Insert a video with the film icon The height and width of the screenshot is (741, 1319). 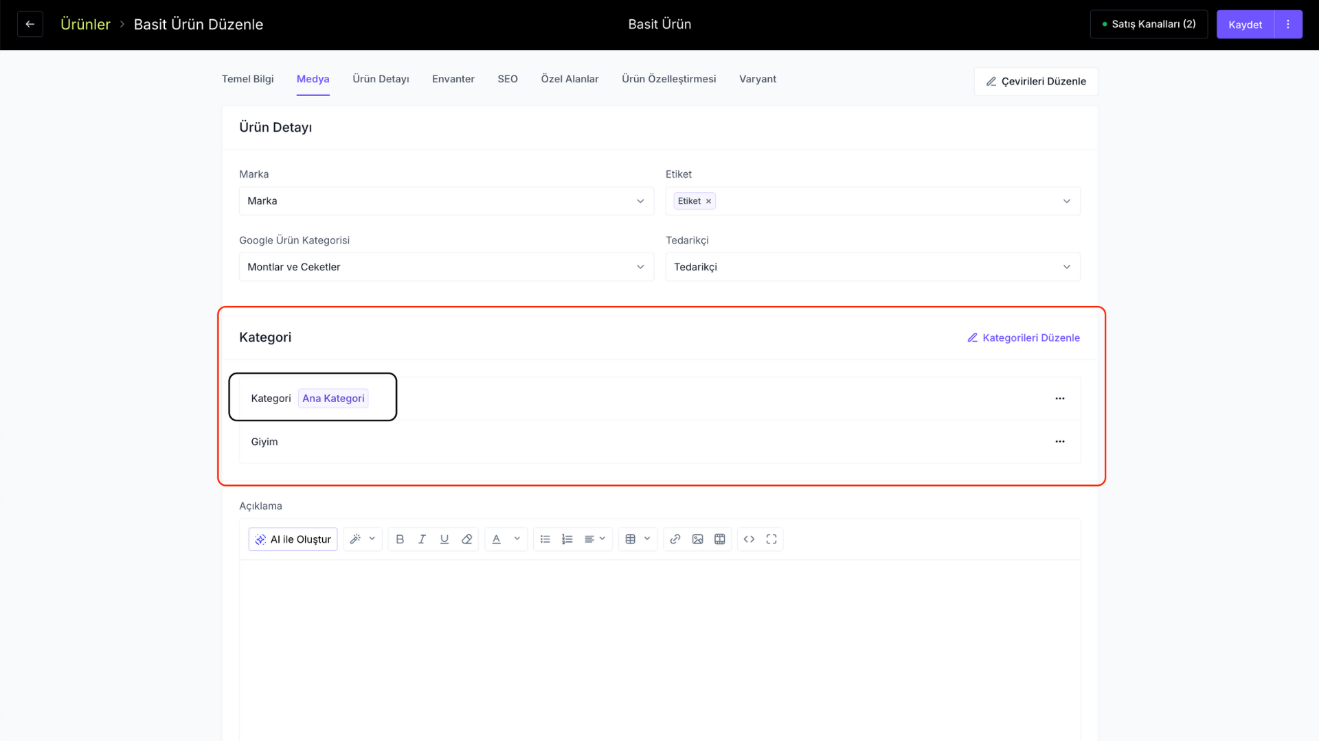click(x=720, y=539)
